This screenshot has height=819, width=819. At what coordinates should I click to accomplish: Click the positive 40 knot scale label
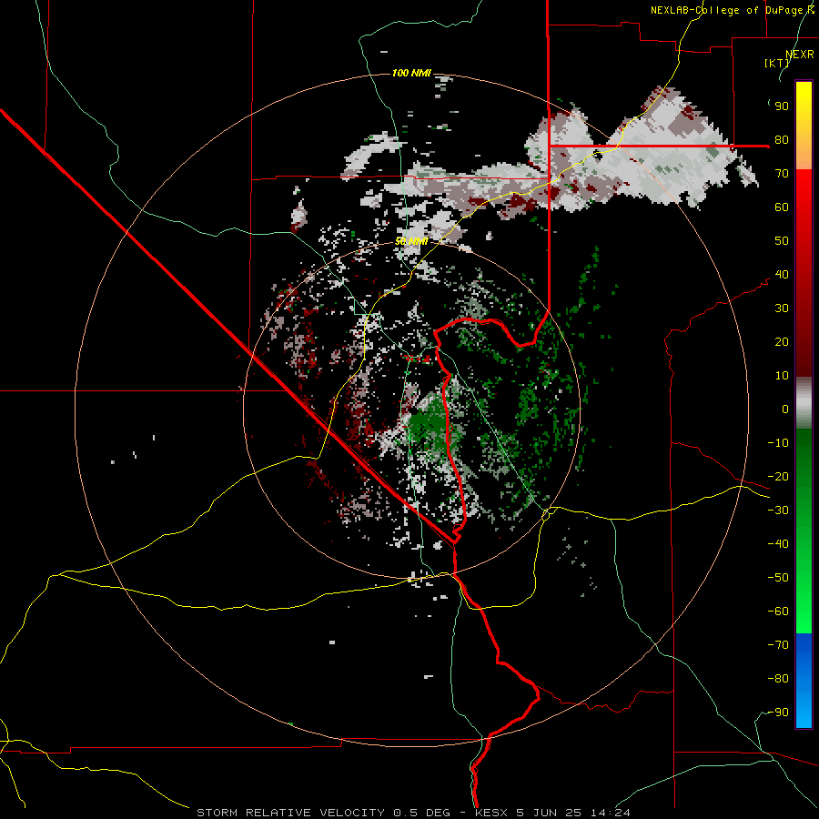click(782, 274)
